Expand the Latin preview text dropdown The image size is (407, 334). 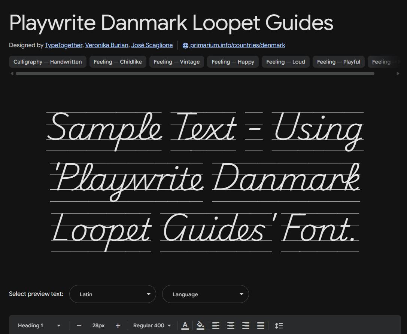113,294
